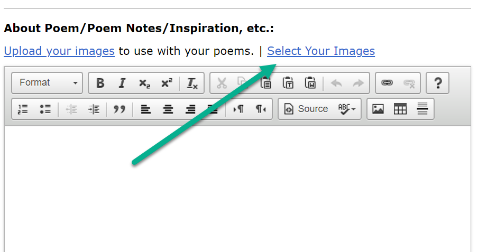The height and width of the screenshot is (252, 478).
Task: Click the Decrease Indent icon
Action: (x=71, y=109)
